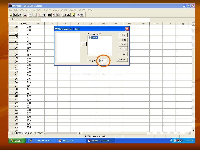Click the Use Sets toolbar icon

point(82,15)
